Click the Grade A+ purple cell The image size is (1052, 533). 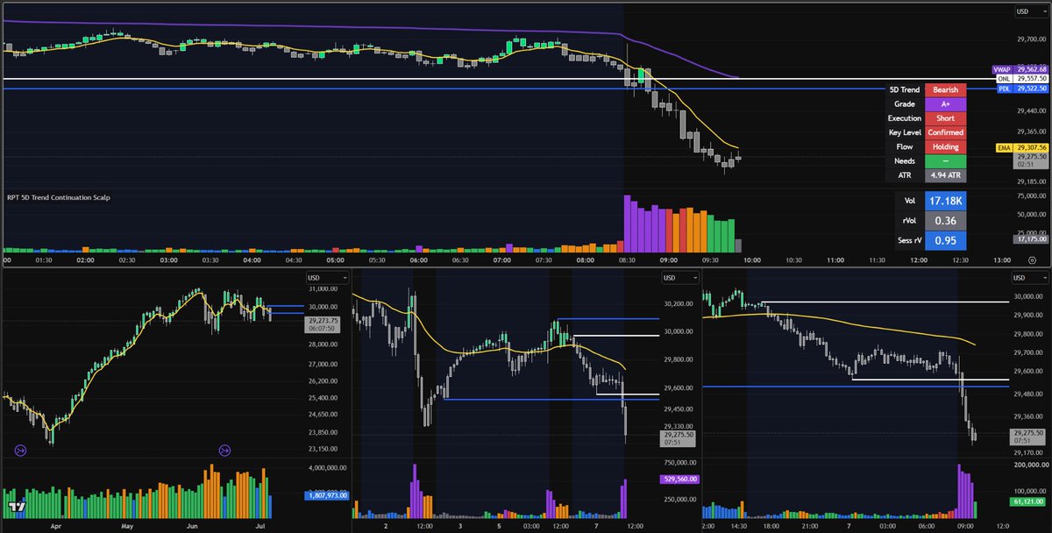pos(944,103)
